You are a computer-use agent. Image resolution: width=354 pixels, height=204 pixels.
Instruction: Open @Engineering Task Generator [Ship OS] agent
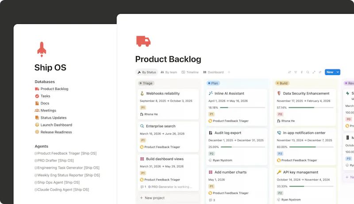[67, 167]
